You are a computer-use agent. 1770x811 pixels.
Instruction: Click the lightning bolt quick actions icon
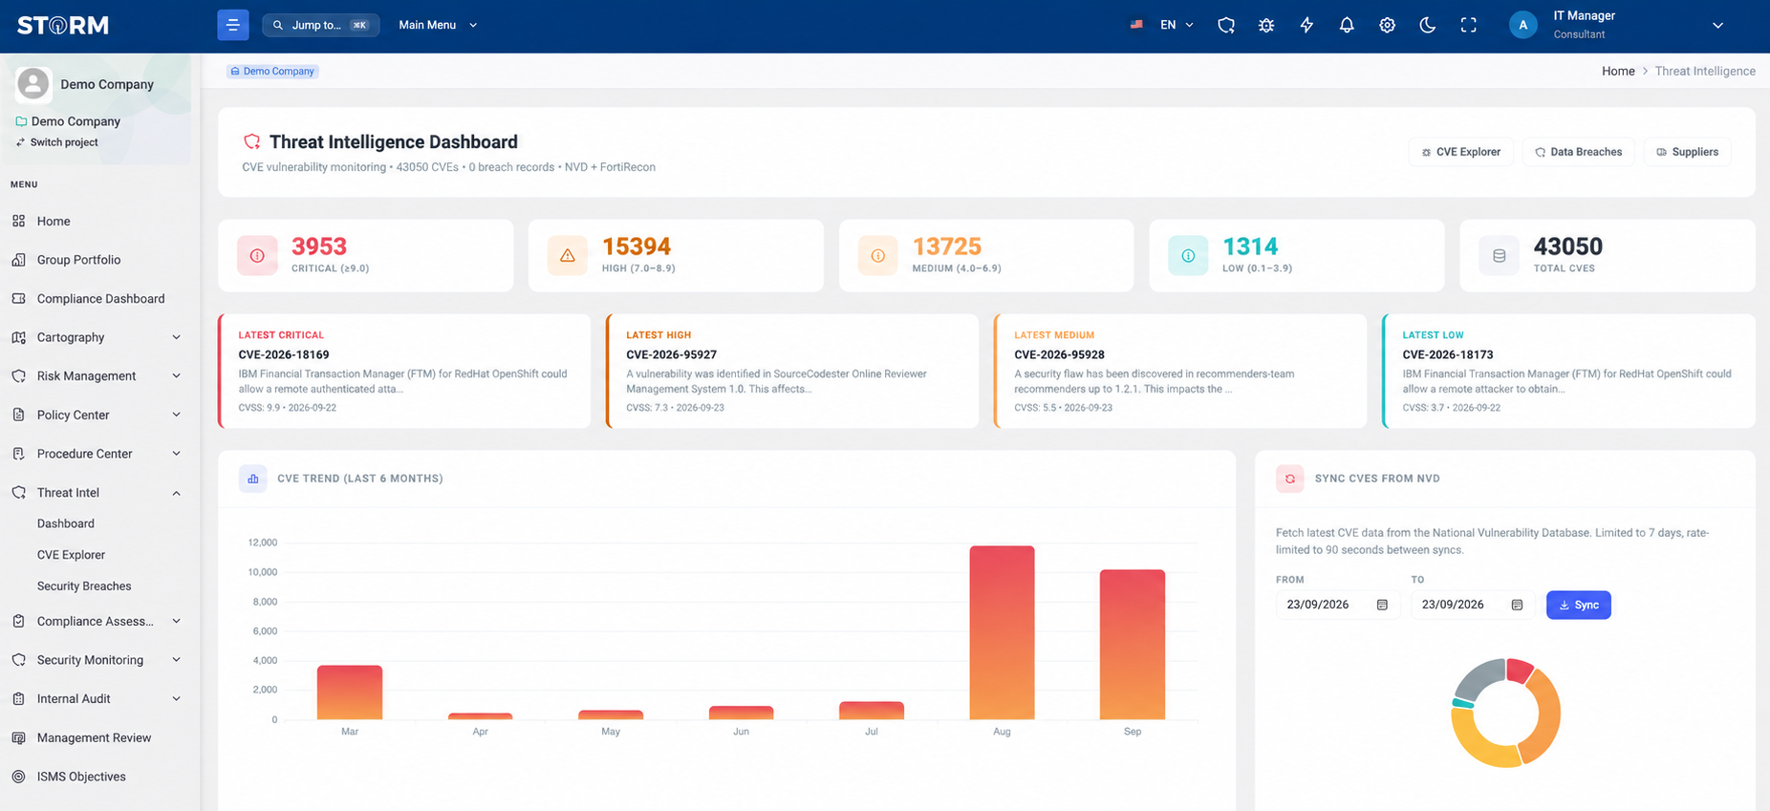1306,26
